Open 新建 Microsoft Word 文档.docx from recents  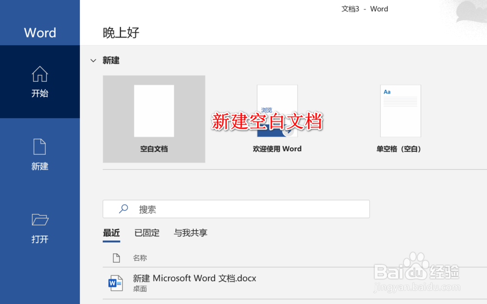pos(194,279)
